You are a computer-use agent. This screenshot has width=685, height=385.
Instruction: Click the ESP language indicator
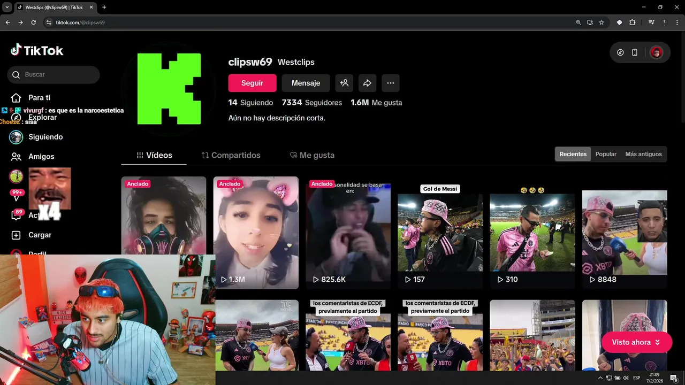tap(636, 378)
